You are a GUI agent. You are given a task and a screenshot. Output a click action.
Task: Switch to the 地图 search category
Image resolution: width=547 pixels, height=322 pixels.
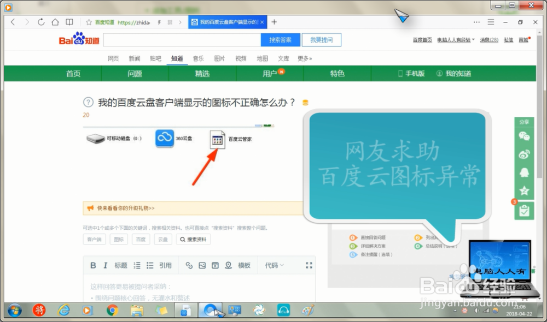click(263, 58)
